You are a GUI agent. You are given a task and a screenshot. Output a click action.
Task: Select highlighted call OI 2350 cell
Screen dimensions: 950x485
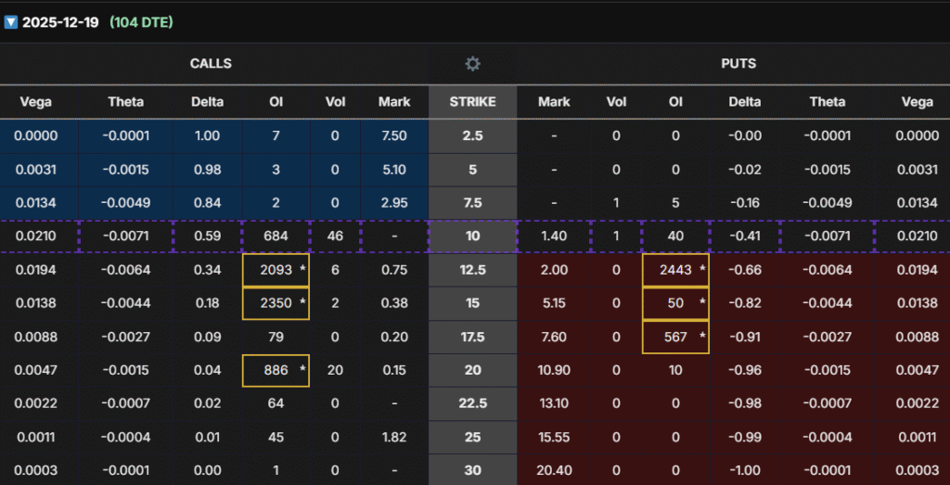pyautogui.click(x=276, y=303)
